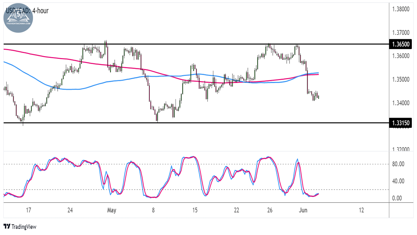Click the 80.00 stochastic scale value
This screenshot has width=417, height=235.
[x=398, y=164]
